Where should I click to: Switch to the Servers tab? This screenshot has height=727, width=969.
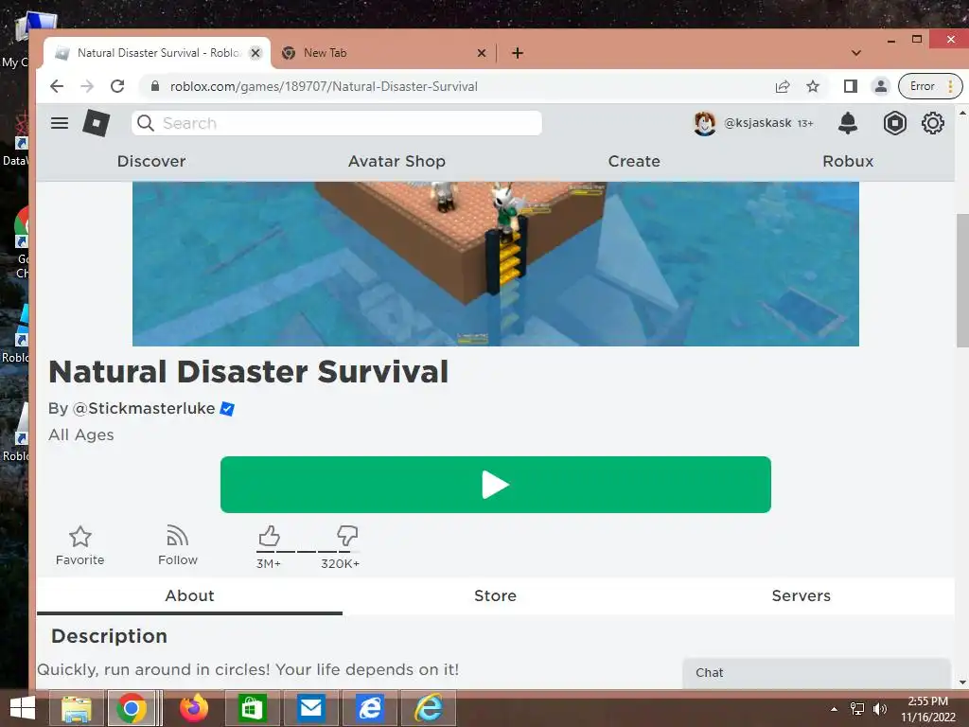[x=801, y=595]
